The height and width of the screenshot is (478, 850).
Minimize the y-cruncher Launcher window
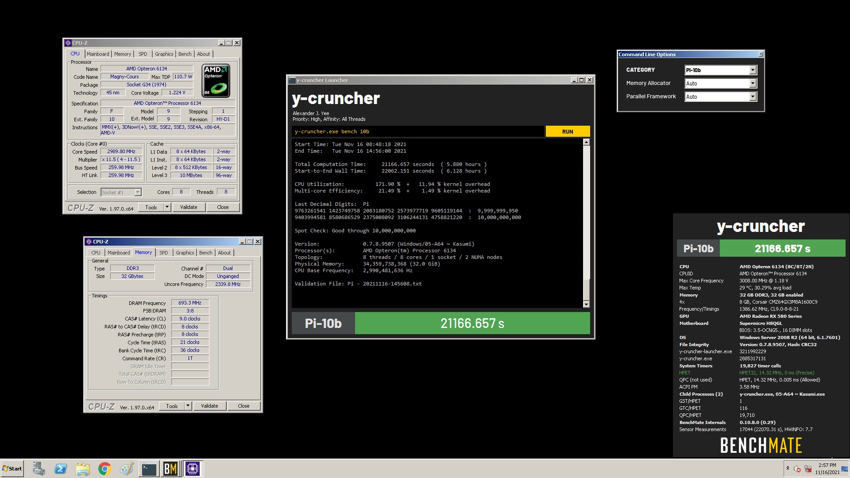[x=574, y=80]
